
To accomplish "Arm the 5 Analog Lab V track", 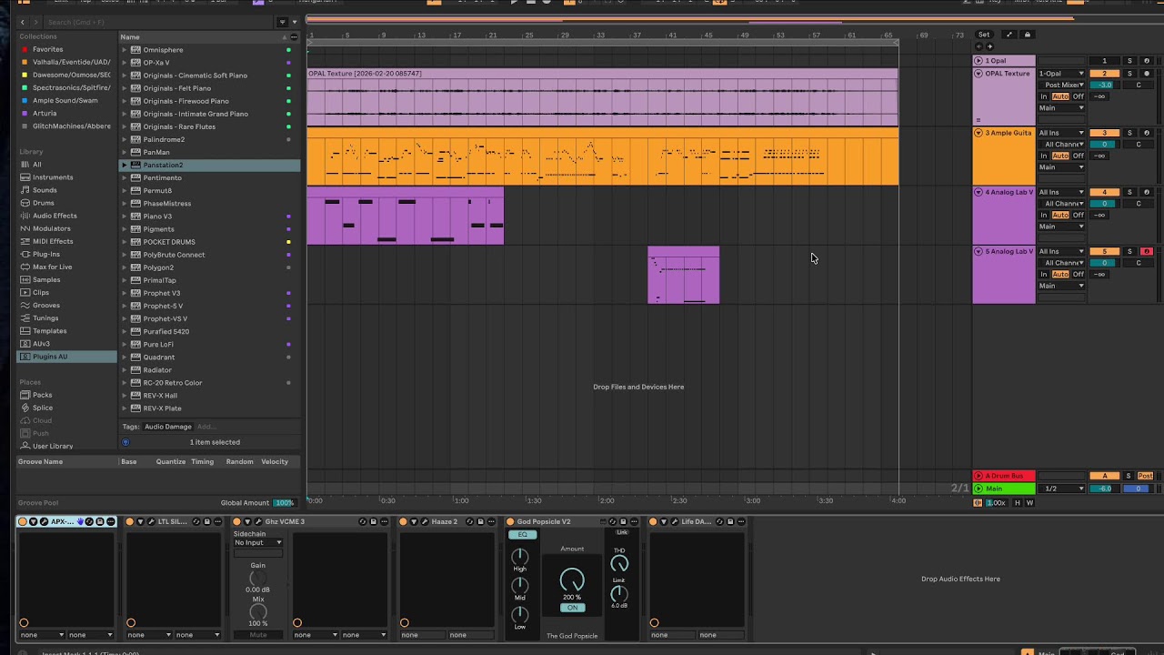I will pos(1146,251).
